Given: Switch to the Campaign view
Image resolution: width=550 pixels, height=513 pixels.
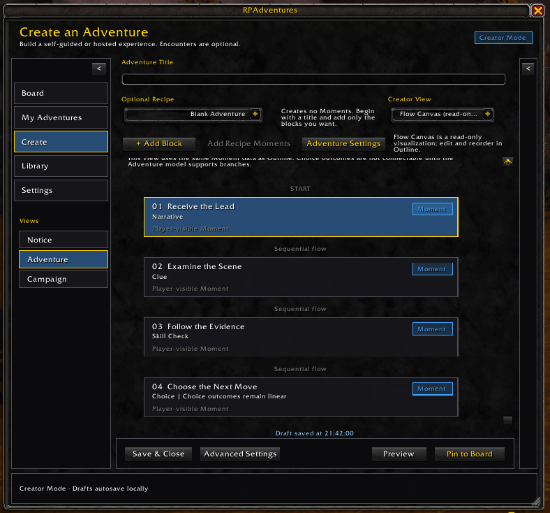Looking at the screenshot, I should tap(64, 279).
